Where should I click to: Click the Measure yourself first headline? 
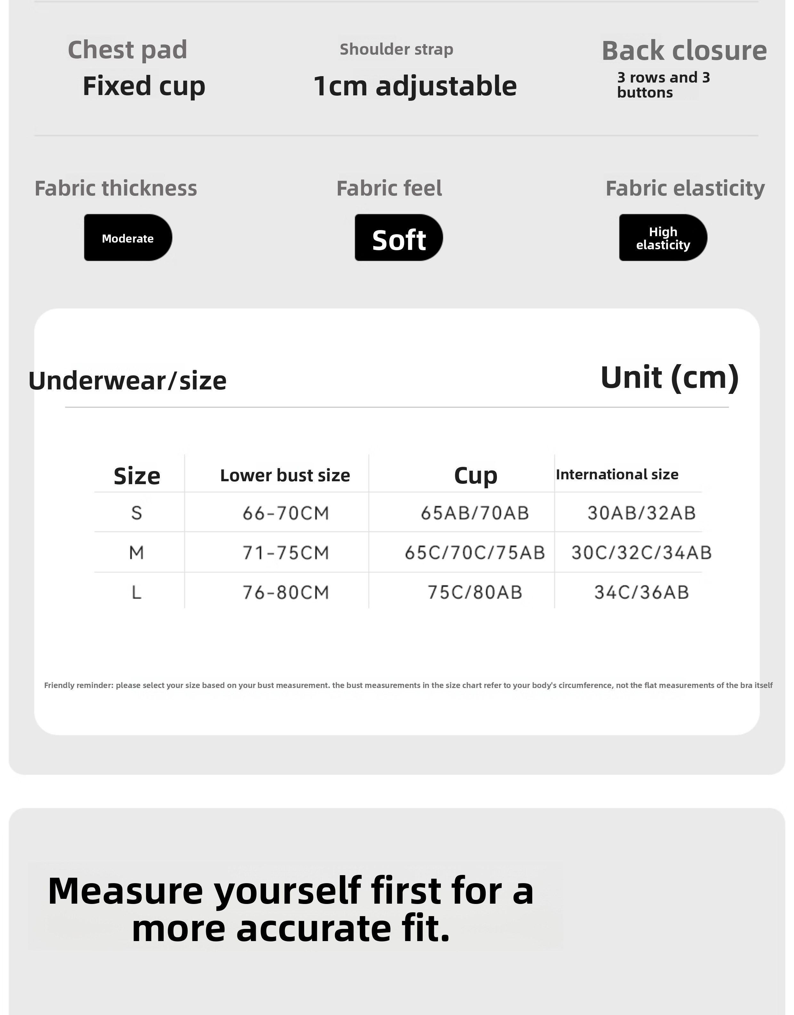[291, 909]
